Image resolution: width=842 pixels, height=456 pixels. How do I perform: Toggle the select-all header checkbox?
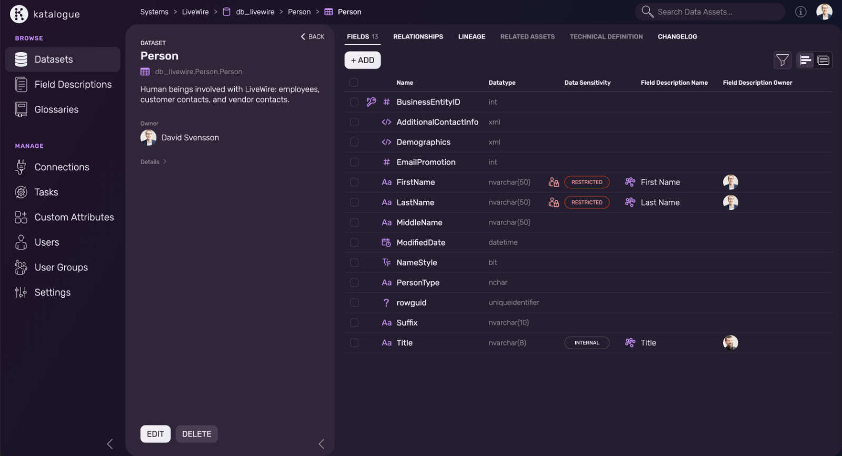354,83
